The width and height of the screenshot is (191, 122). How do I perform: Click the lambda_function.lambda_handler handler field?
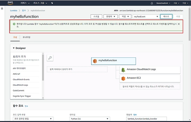[146, 119]
